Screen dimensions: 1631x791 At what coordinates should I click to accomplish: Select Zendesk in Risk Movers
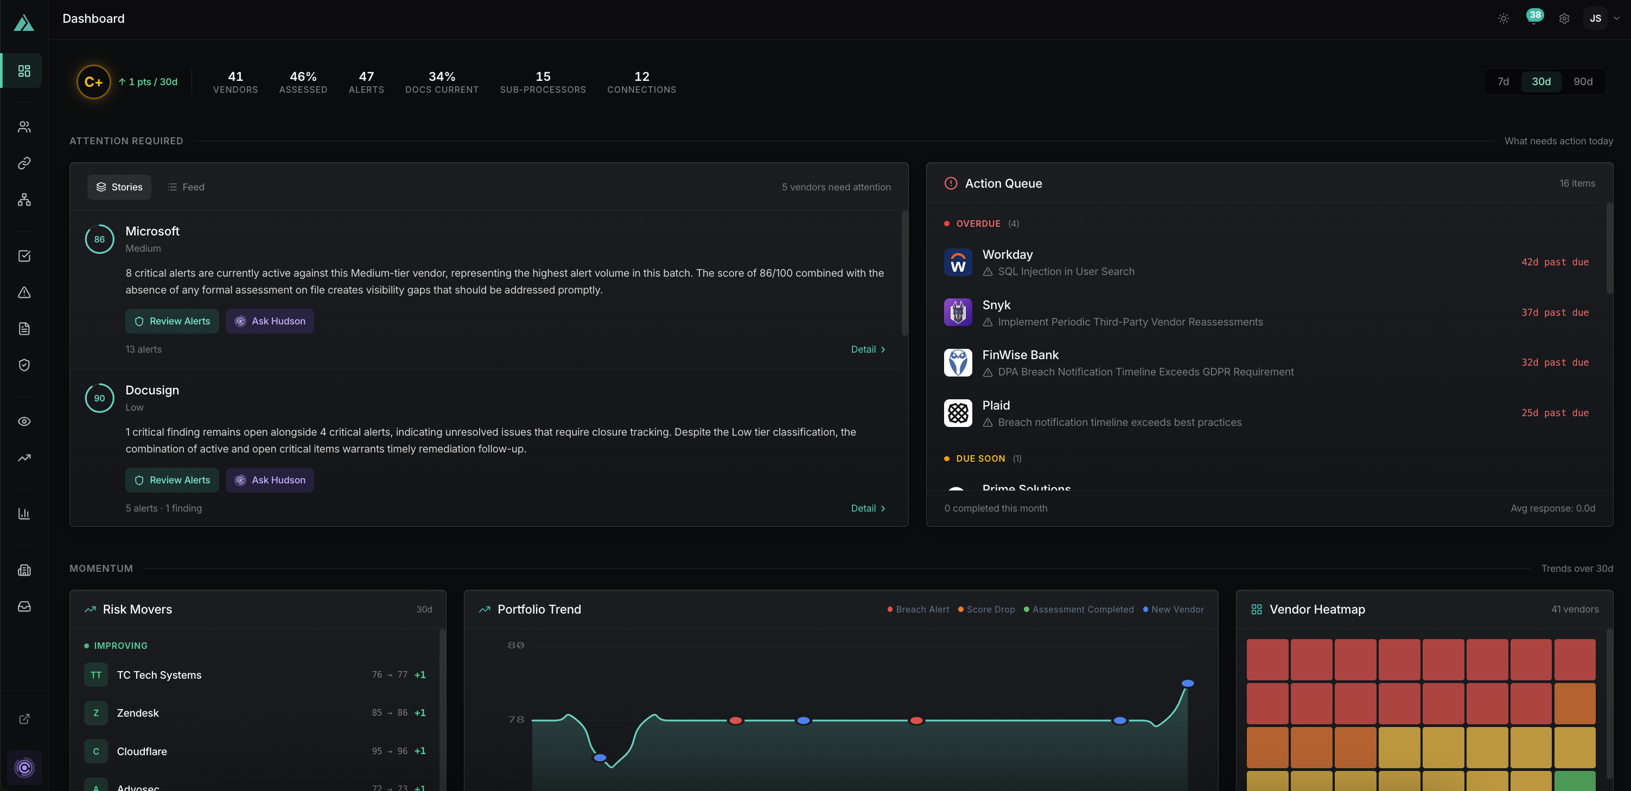pos(254,713)
